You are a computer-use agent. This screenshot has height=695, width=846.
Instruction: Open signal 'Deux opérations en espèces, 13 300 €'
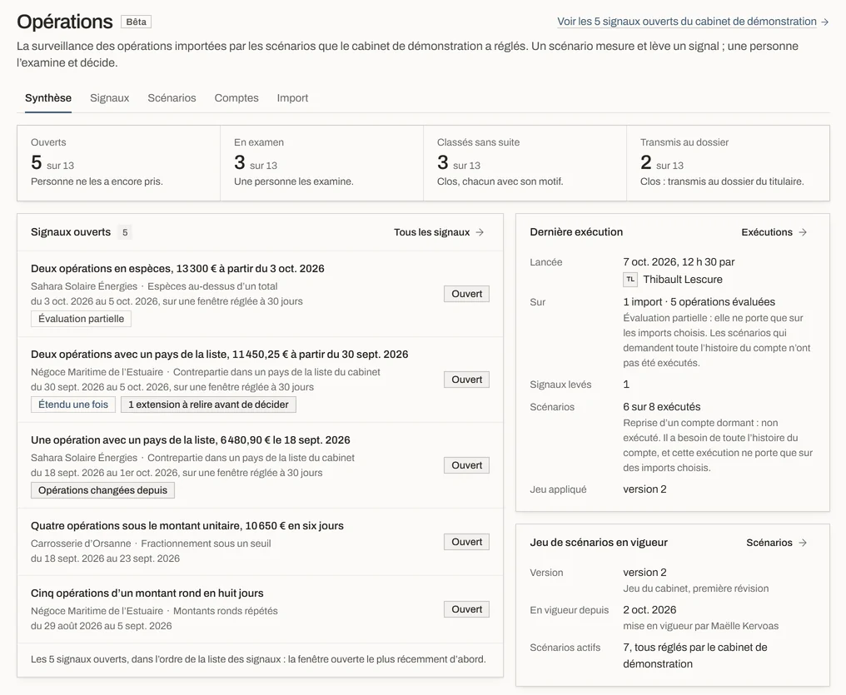177,269
